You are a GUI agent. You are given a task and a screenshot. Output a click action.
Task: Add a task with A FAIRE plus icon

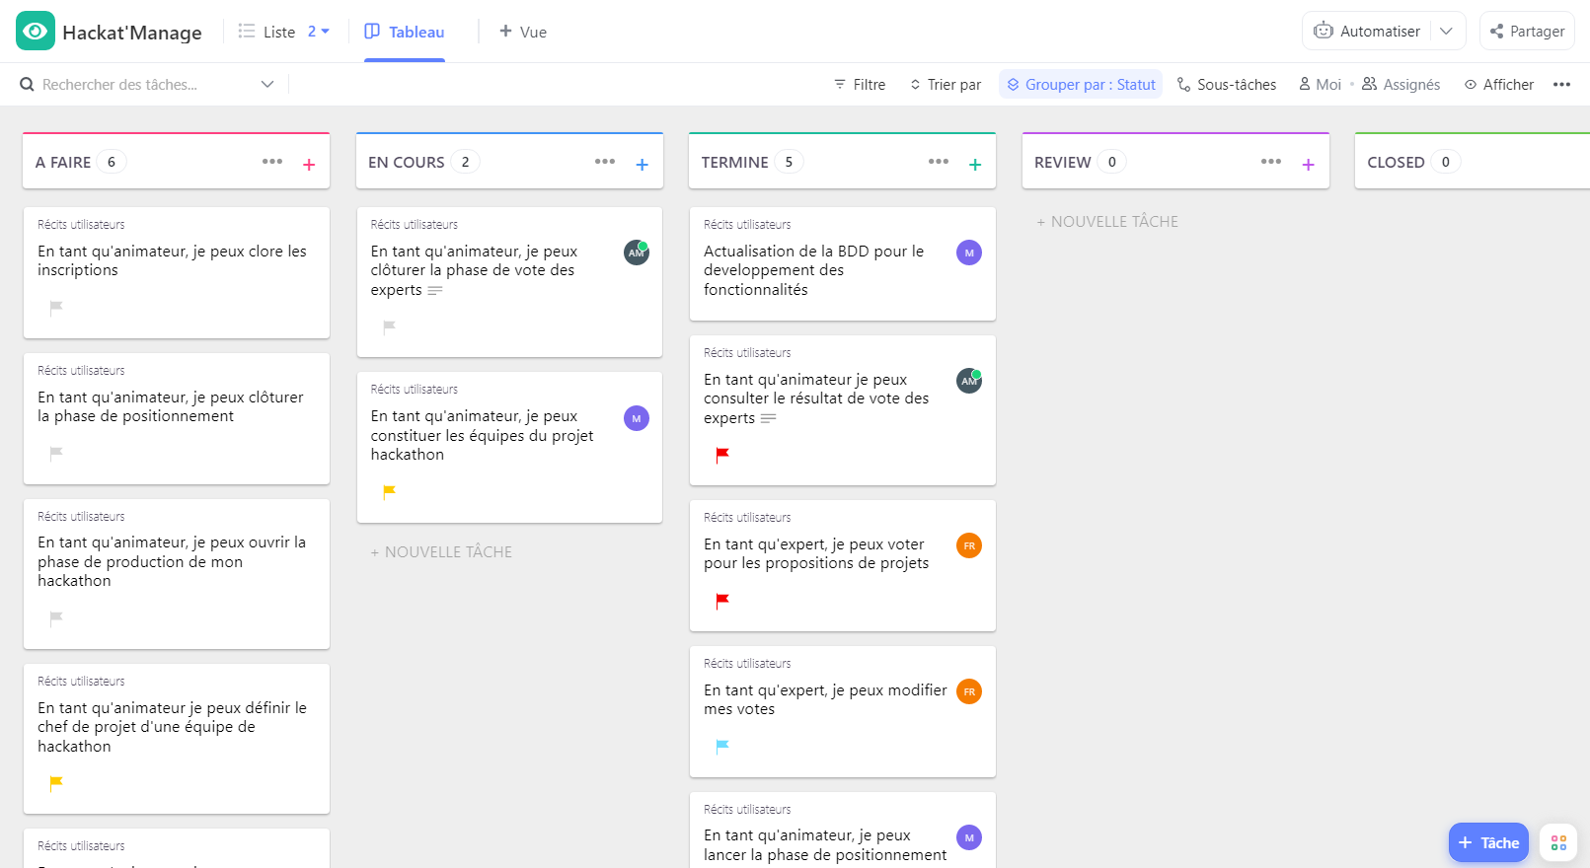pos(309,165)
